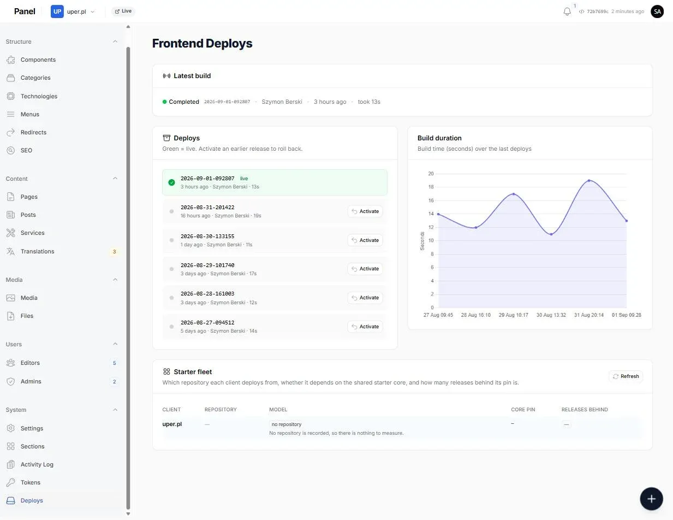Click the Translations language icon
The width and height of the screenshot is (673, 520).
(10, 251)
